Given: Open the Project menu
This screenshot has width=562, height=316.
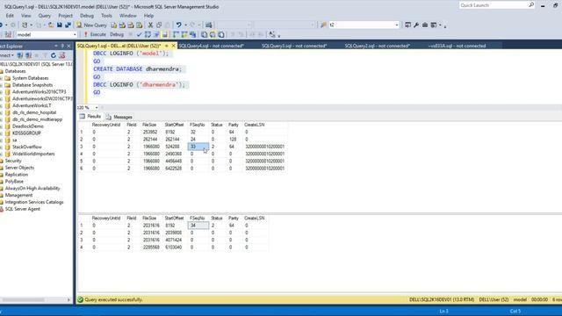Looking at the screenshot, I should pyautogui.click(x=65, y=16).
